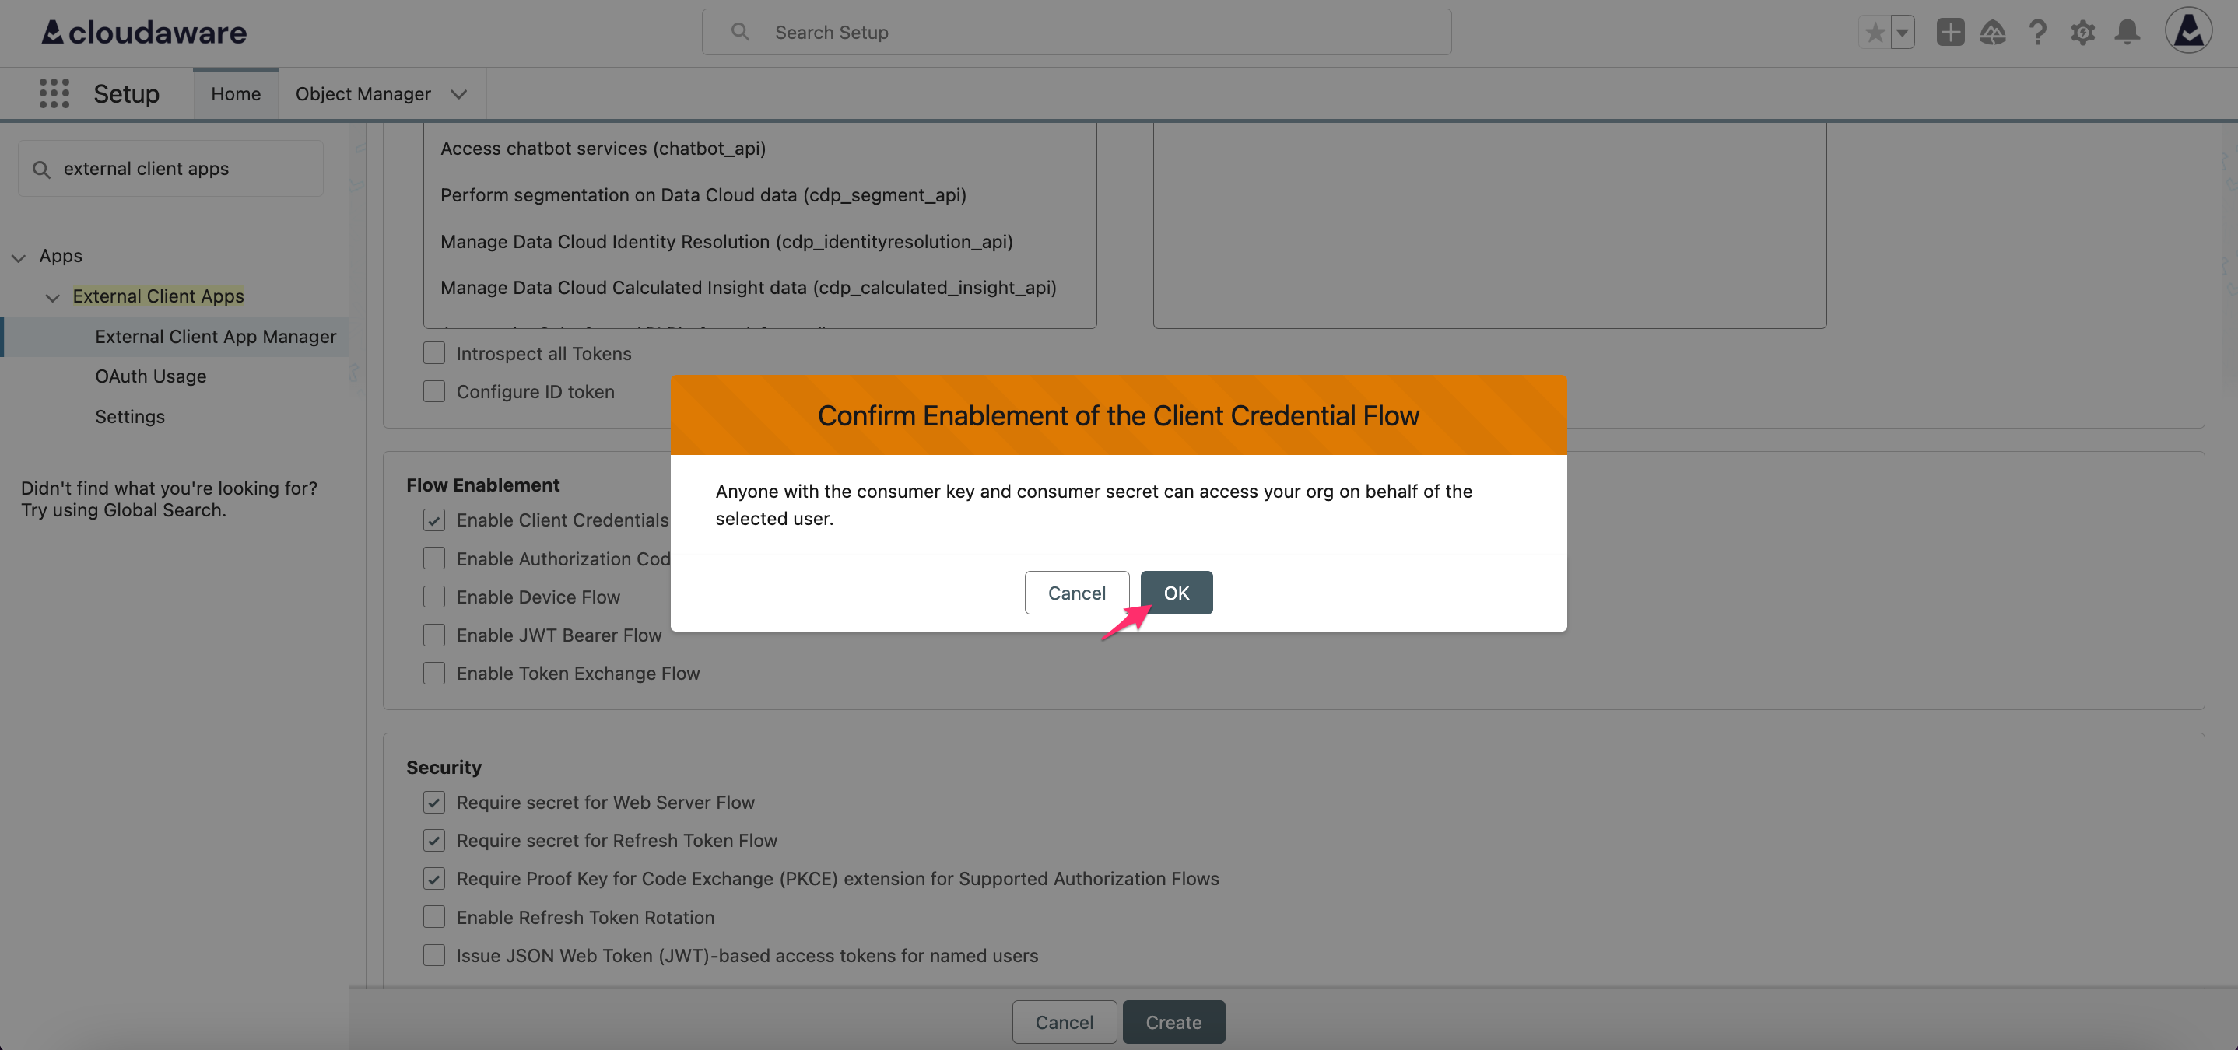The height and width of the screenshot is (1050, 2238).
Task: Click OK to confirm Client Credential Flow
Action: (x=1177, y=593)
